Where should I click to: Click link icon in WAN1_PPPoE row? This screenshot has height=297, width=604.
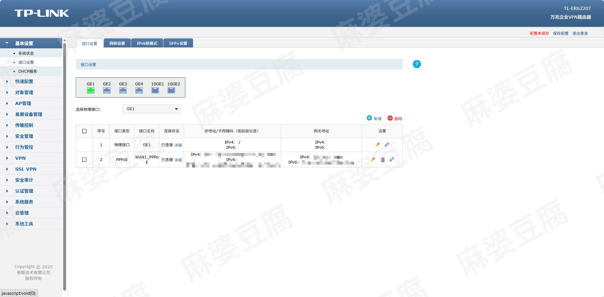[x=392, y=159]
